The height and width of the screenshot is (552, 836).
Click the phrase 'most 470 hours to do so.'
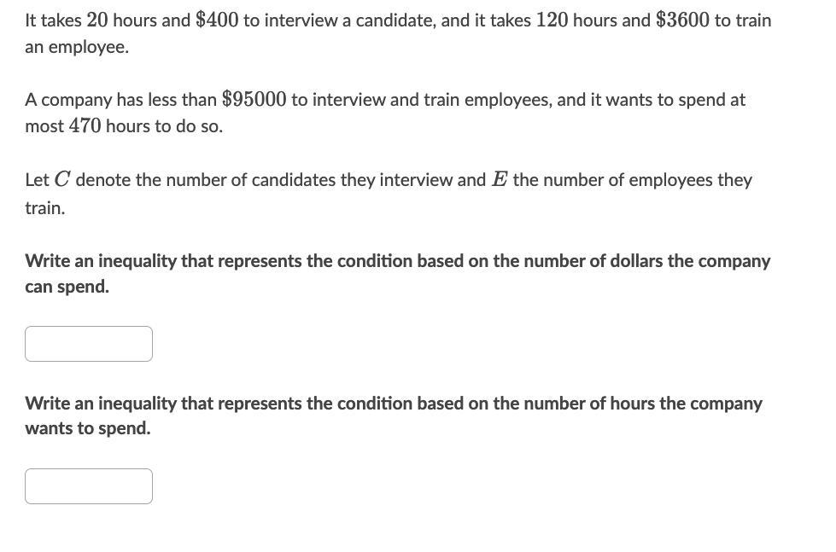point(124,126)
